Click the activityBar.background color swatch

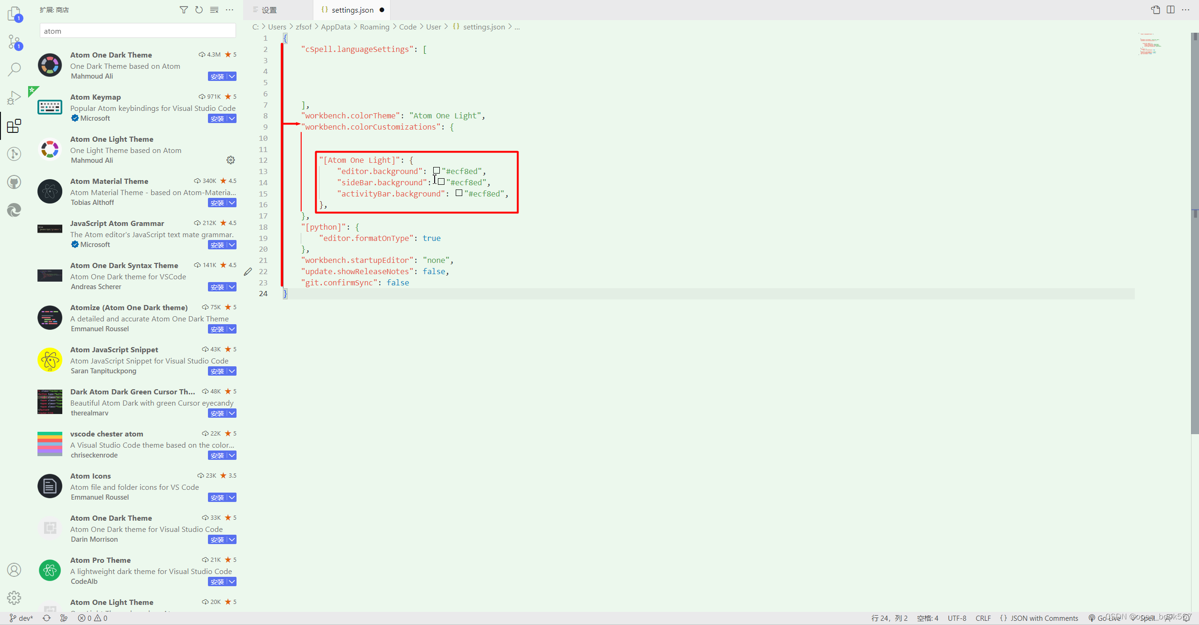tap(459, 193)
